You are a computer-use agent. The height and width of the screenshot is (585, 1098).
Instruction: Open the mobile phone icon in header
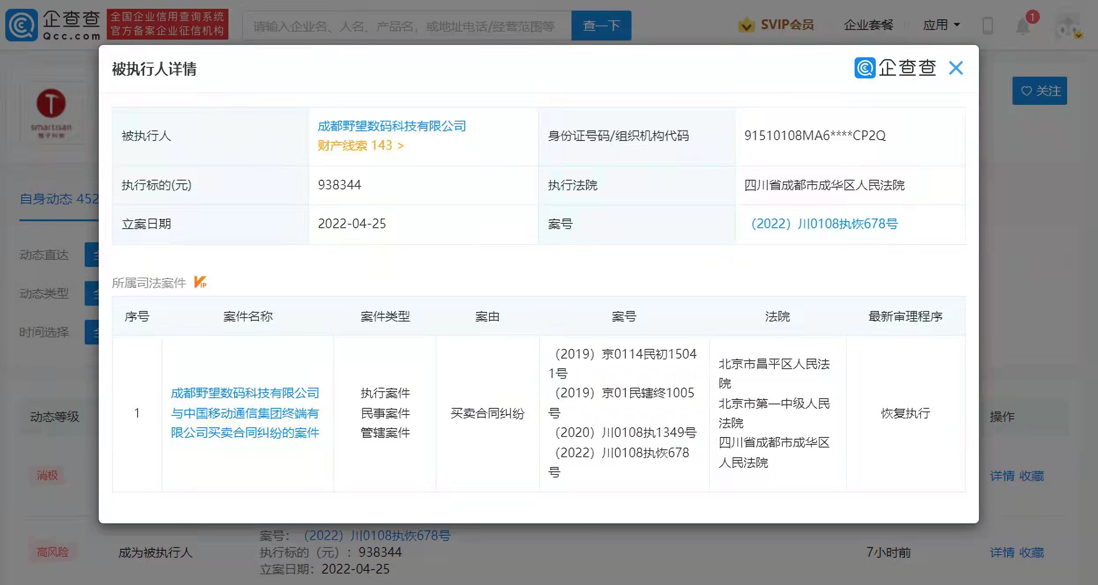tap(988, 25)
